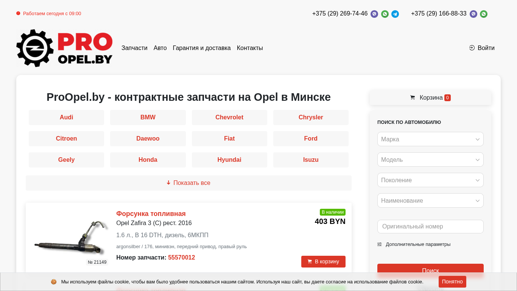The image size is (517, 291).
Task: Open the Марка dropdown
Action: tap(430, 139)
